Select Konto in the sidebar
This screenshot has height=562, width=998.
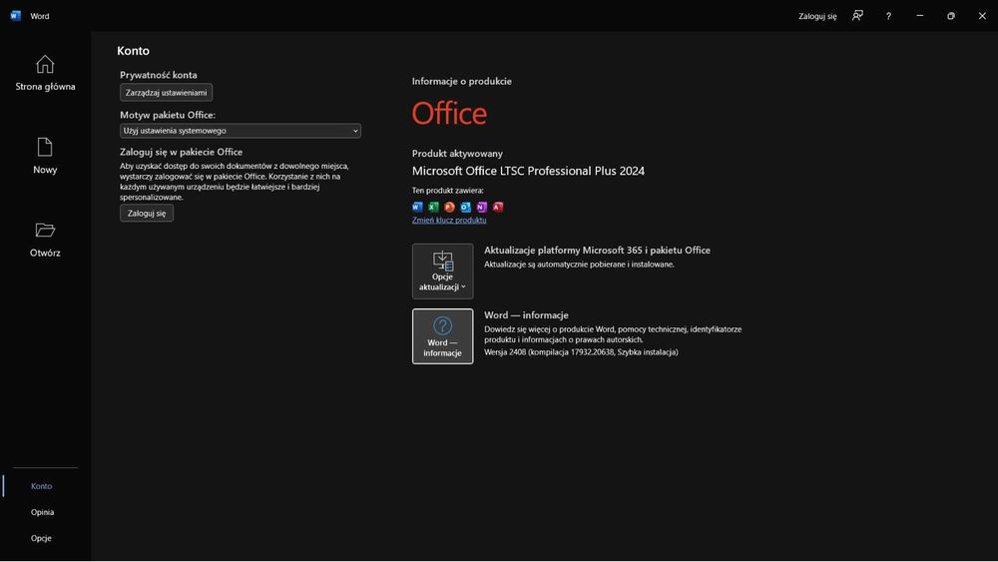pos(41,486)
